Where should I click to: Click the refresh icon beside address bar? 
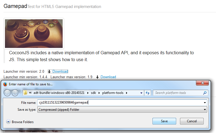point(148,93)
